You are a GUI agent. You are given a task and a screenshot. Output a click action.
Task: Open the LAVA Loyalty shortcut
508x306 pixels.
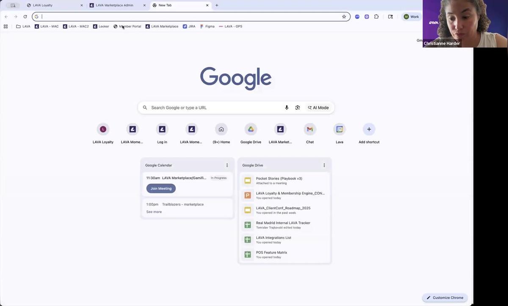[103, 129]
